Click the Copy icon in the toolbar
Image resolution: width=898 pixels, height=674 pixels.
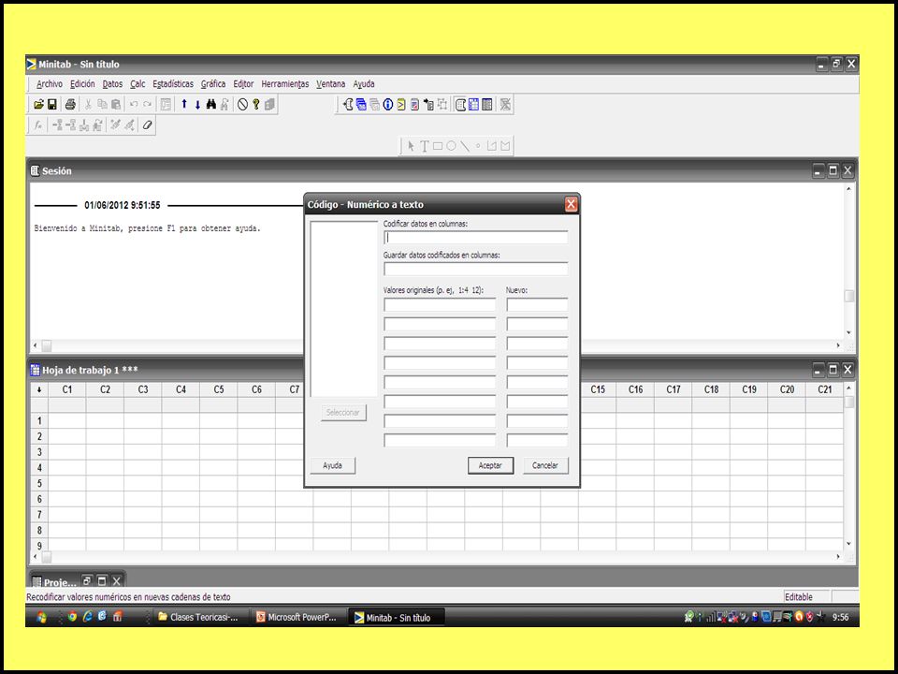(102, 104)
